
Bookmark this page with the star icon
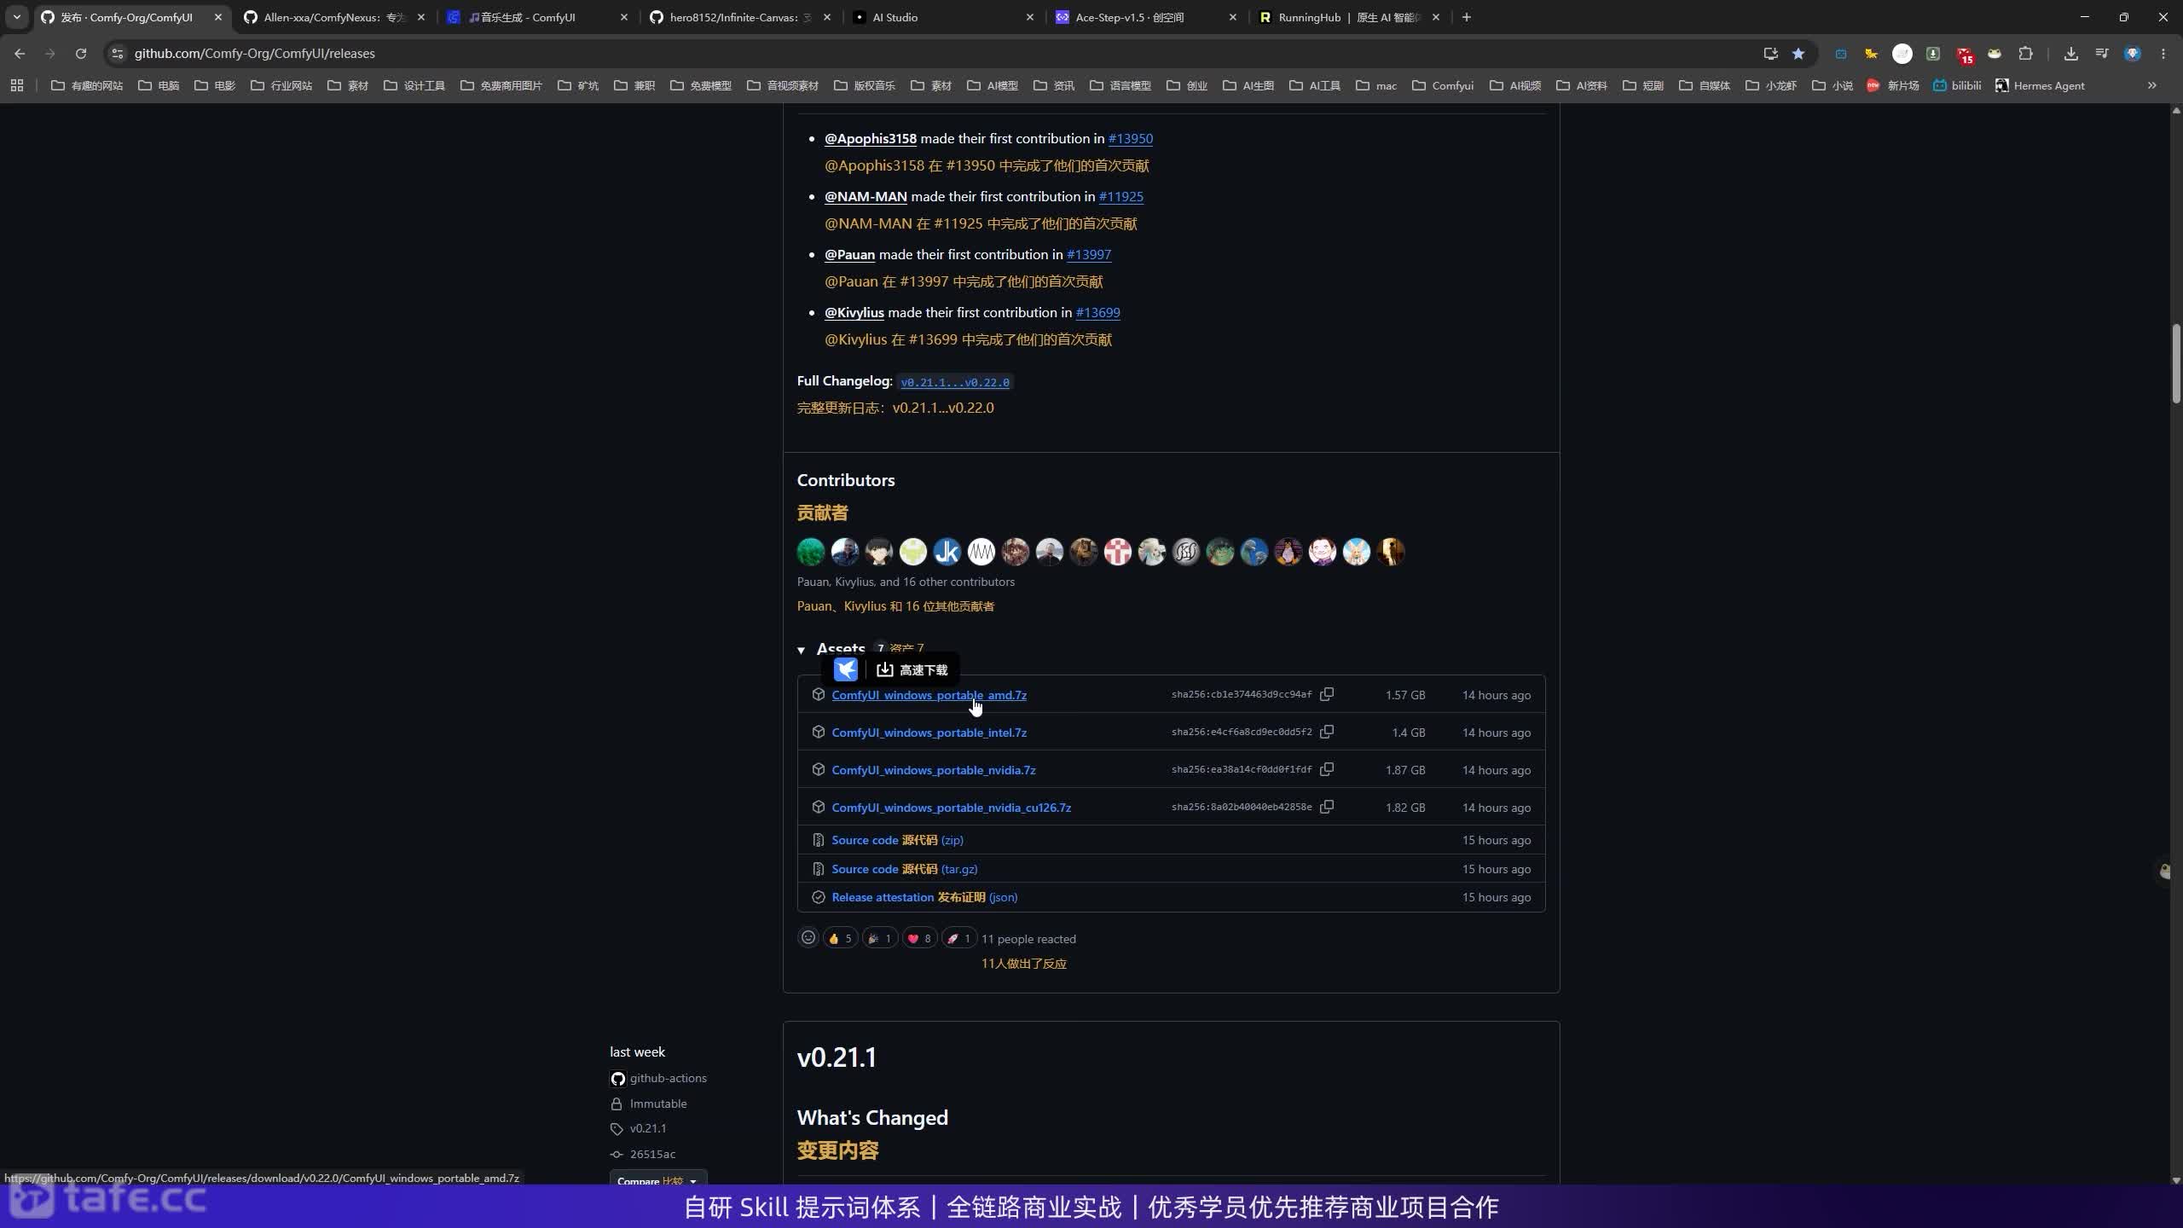point(1798,53)
